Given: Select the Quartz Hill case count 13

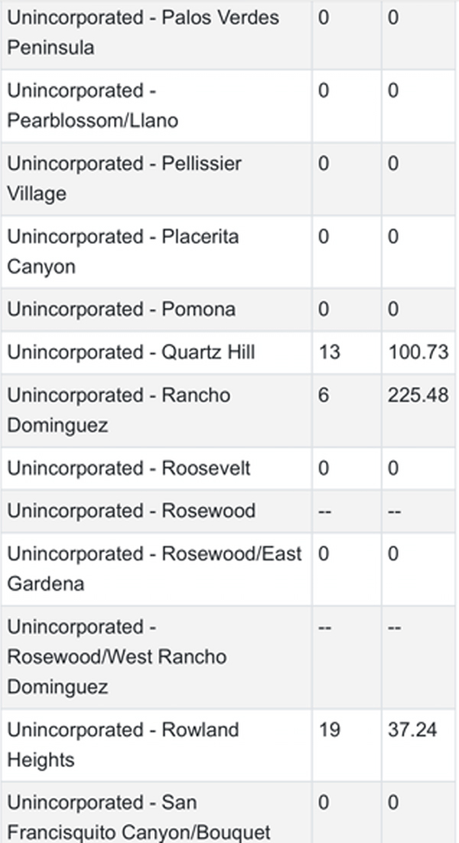Looking at the screenshot, I should tap(329, 353).
